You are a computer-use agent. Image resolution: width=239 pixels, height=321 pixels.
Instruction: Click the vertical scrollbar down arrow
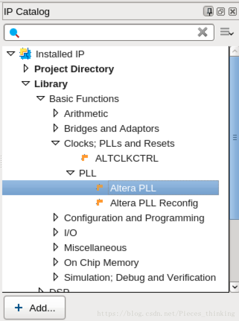235,287
